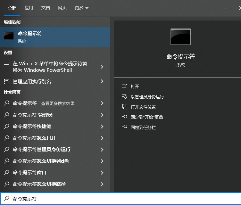Viewport: 241px width, 205px height.
Task: Click search icon beside 命令提示符怎么切换路径
Action: [x=6, y=184]
